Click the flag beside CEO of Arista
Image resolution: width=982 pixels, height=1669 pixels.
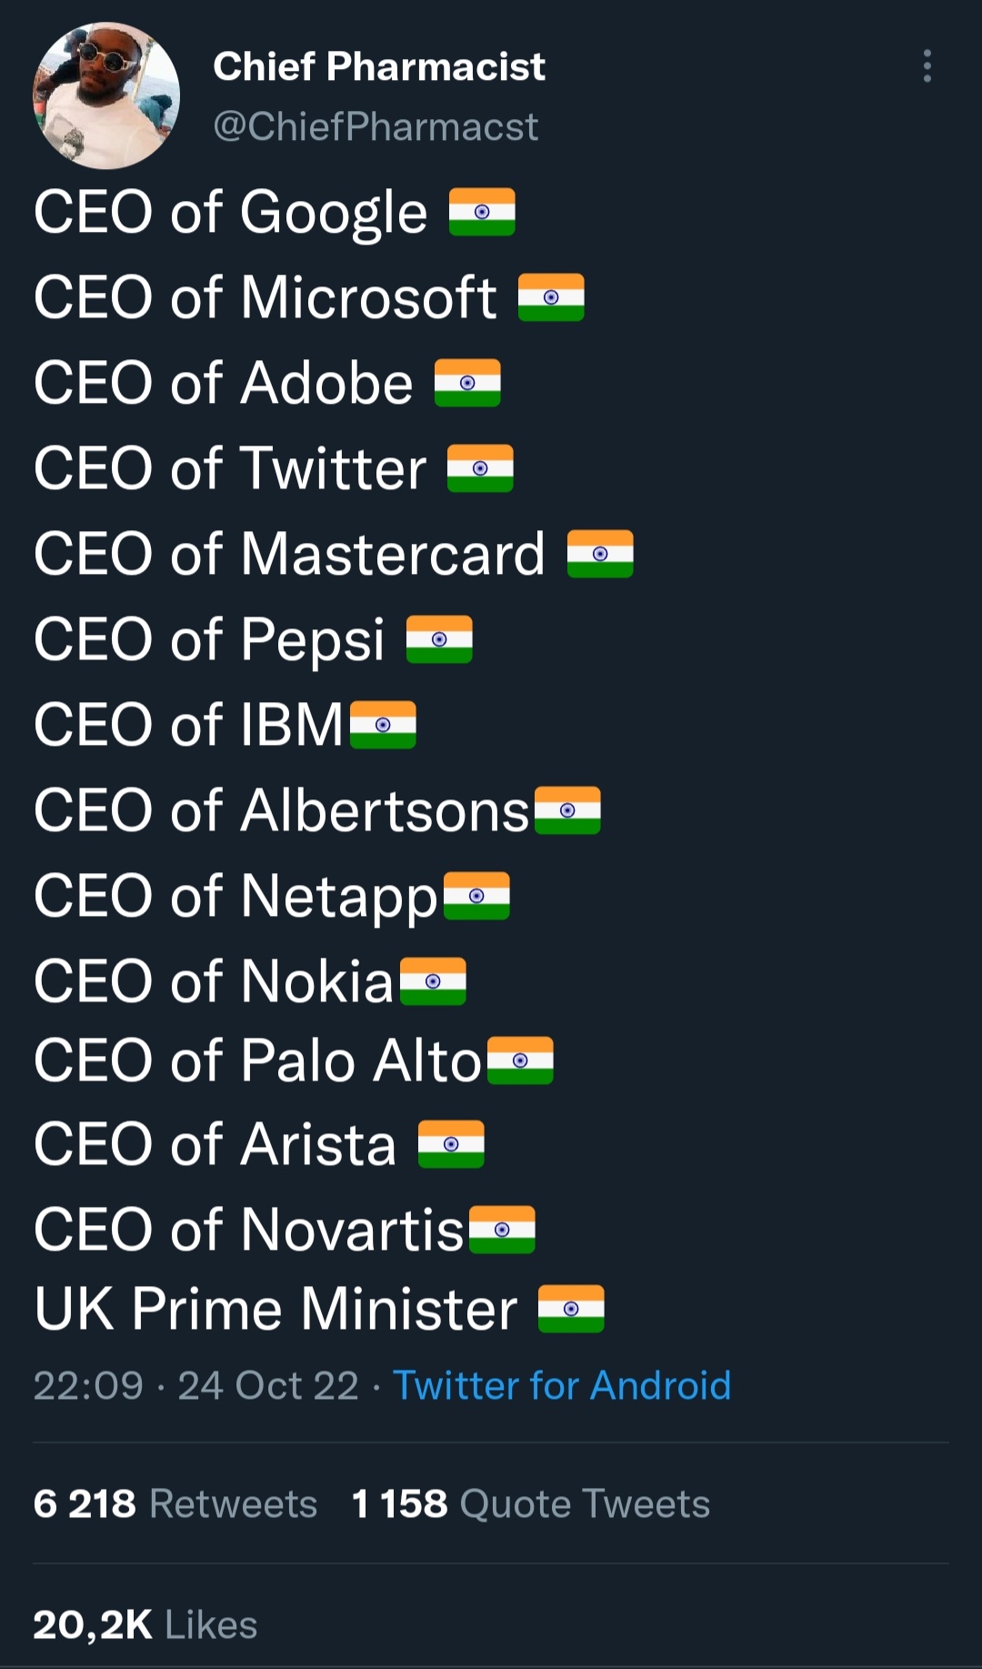(x=452, y=1144)
